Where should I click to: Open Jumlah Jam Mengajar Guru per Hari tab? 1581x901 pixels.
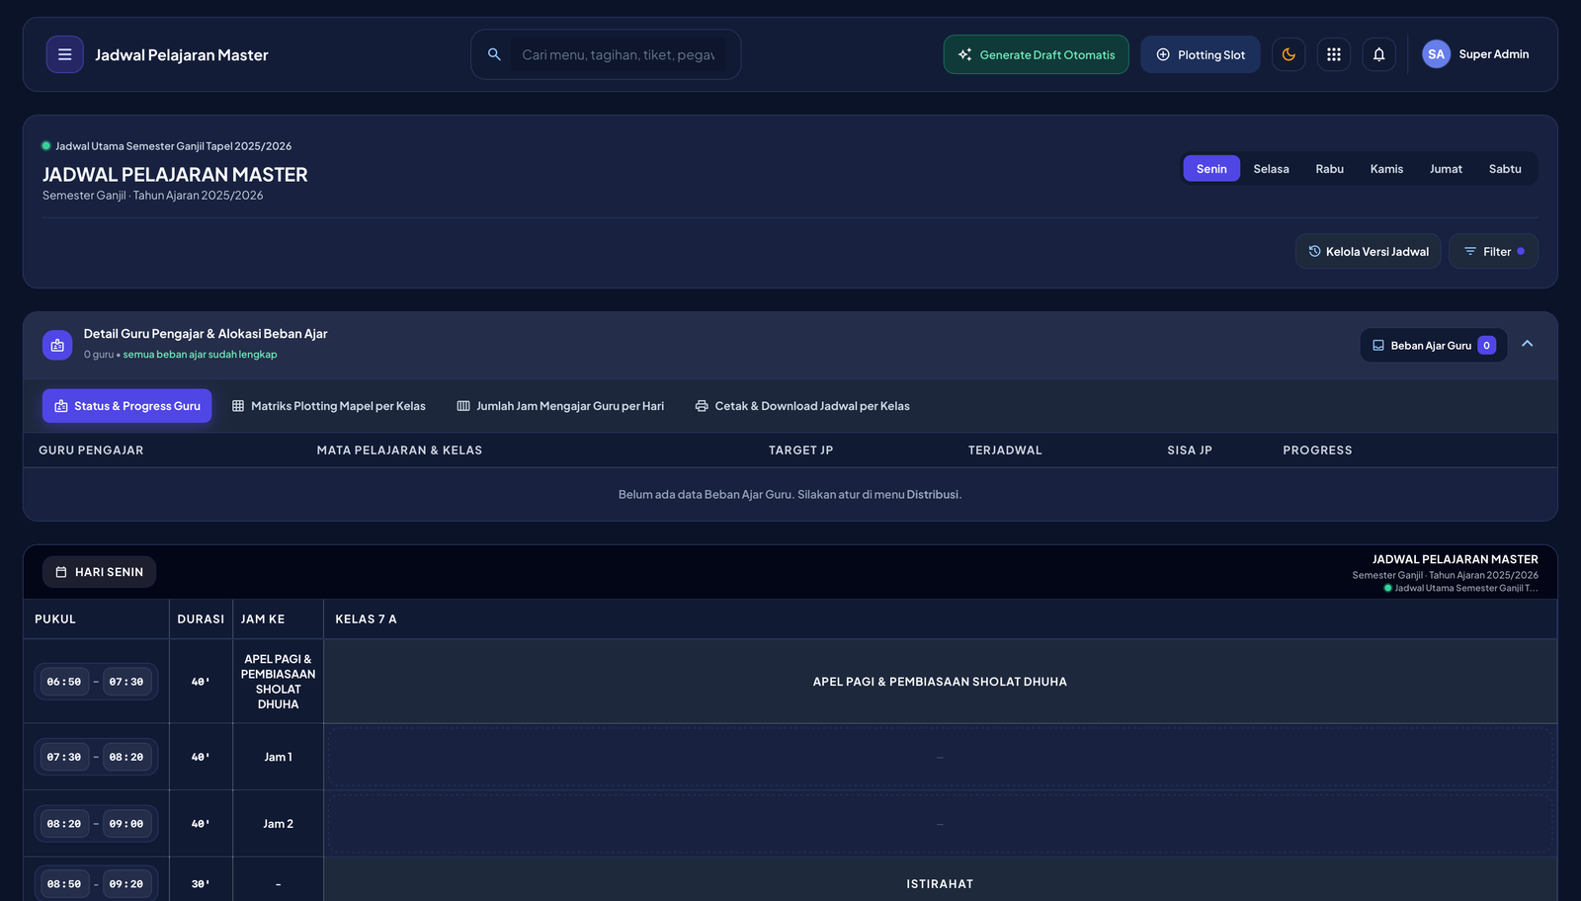(560, 406)
